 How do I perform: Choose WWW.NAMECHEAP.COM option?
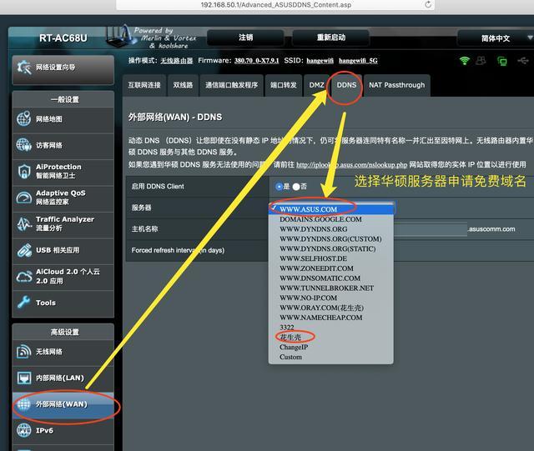point(331,318)
